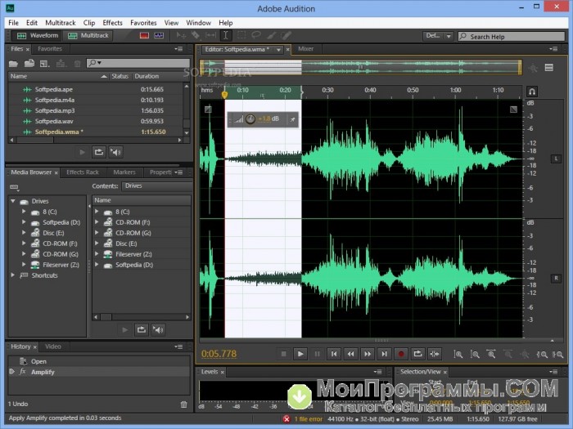Click the Files panel search field
The height and width of the screenshot is (429, 573).
click(x=138, y=63)
